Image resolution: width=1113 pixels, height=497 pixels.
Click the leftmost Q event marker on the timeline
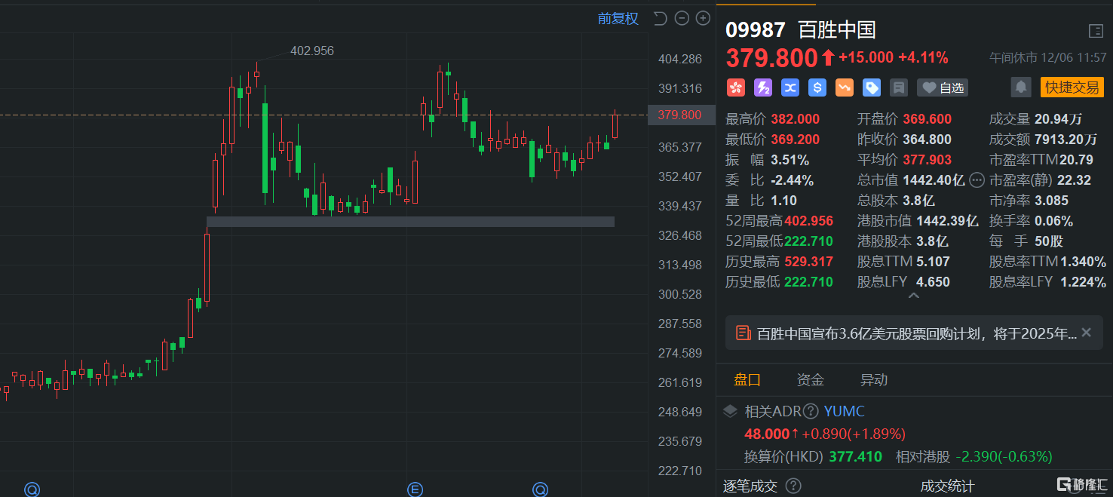(32, 489)
